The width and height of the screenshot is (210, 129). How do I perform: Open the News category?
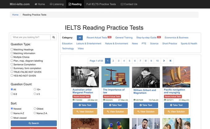(135, 43)
